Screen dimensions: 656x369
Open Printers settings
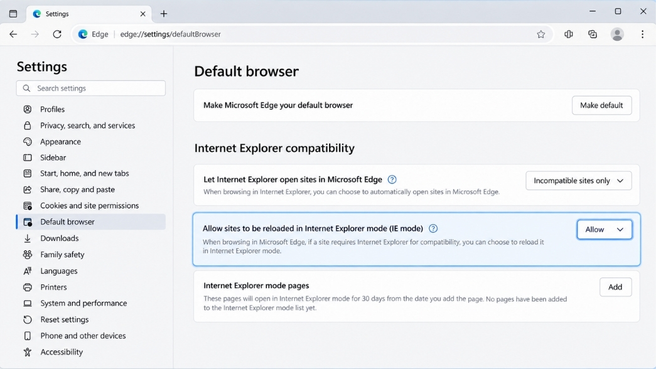[x=91, y=287]
